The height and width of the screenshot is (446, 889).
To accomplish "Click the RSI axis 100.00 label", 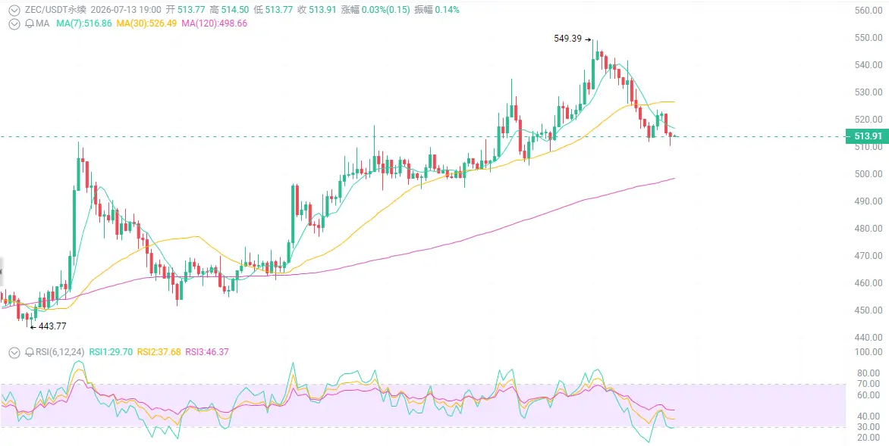I will pyautogui.click(x=869, y=351).
